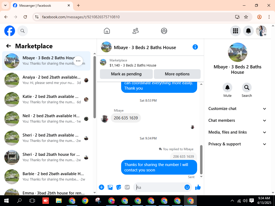Open the Friends icon in top navigation
The image size is (275, 206).
135,31
